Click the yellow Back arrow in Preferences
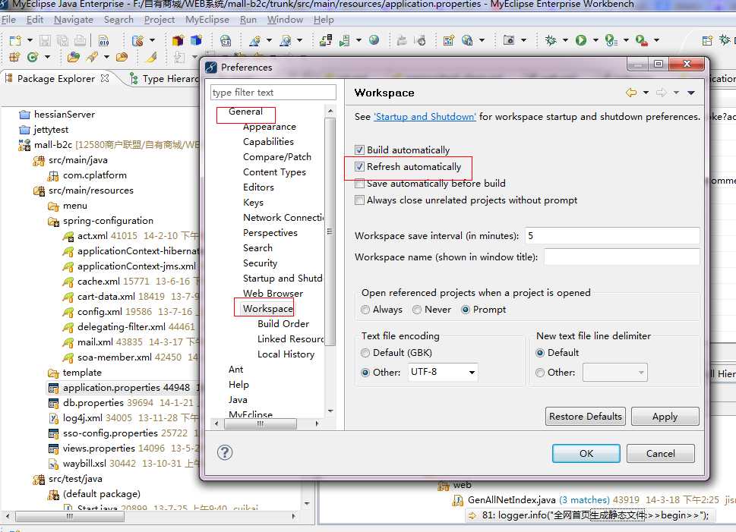Screen dimensions: 736x532 click(631, 93)
